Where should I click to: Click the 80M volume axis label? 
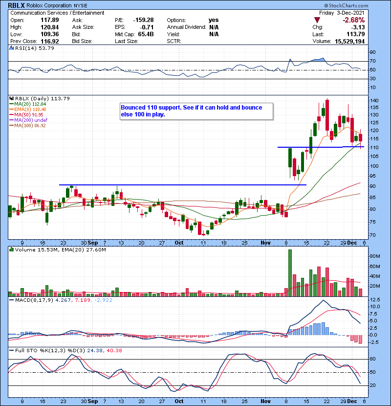click(375, 256)
